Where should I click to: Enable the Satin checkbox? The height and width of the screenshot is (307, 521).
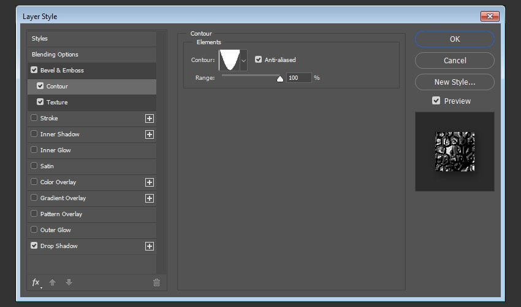pos(34,166)
